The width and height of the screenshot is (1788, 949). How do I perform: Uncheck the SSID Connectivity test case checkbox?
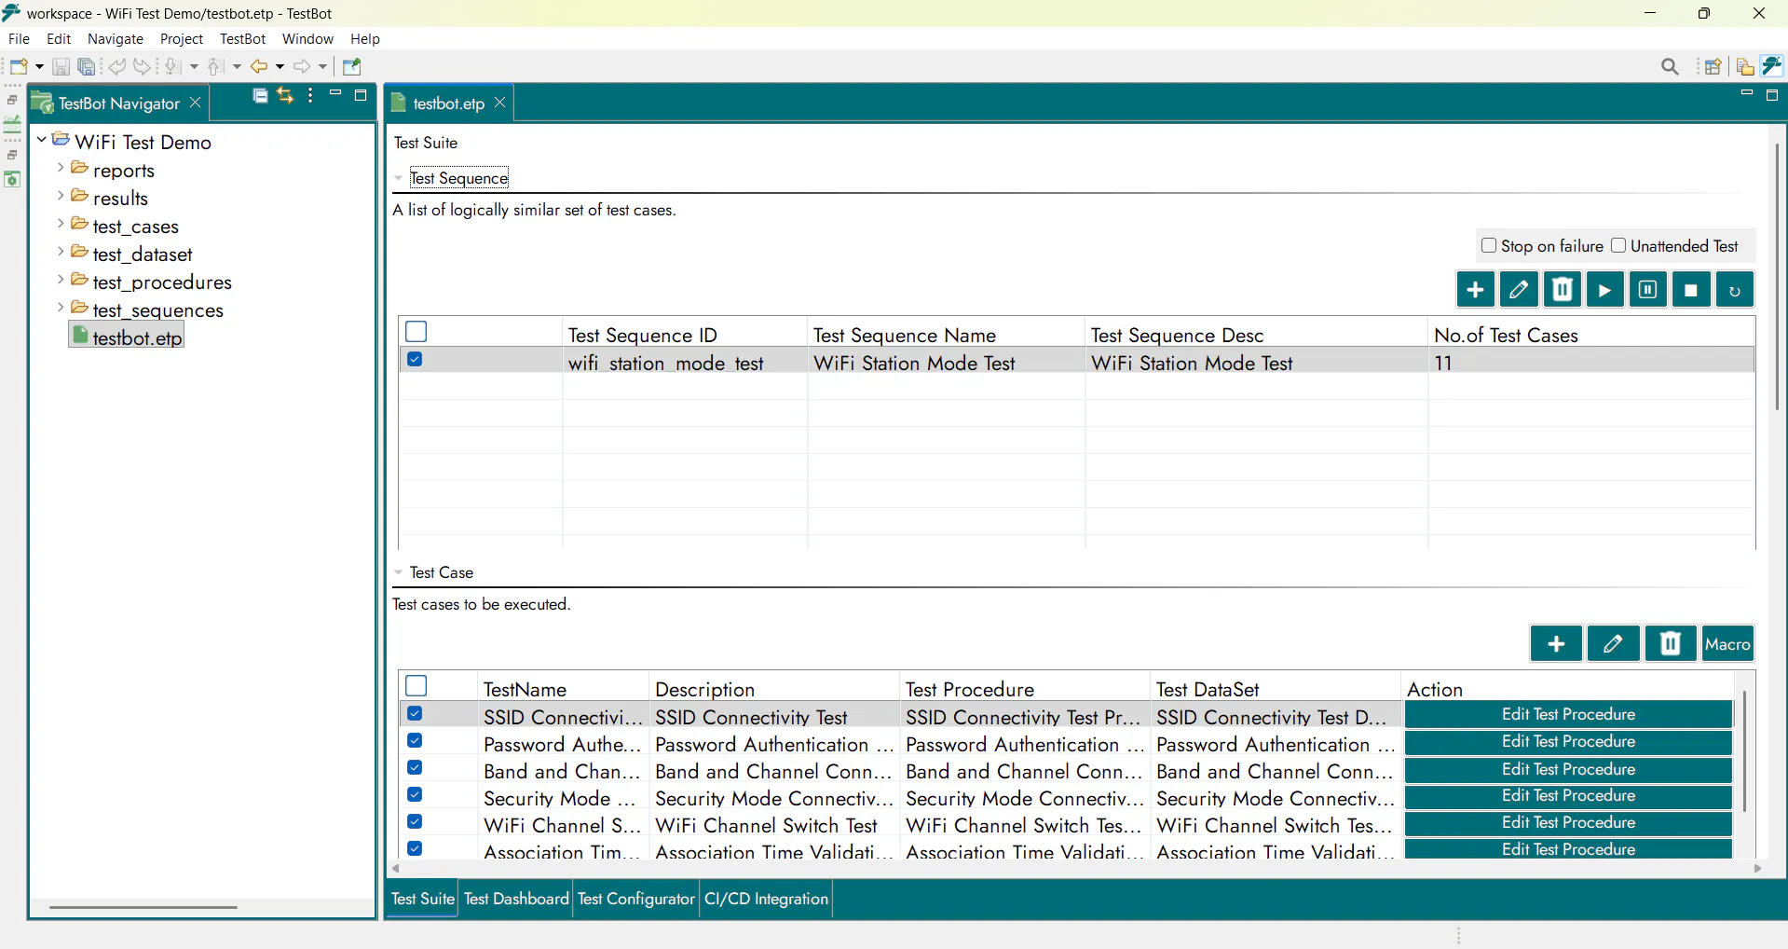416,714
